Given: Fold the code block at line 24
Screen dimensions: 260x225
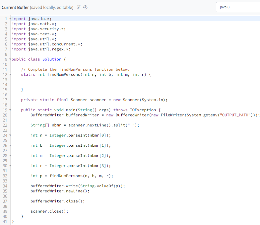Looking at the screenshot, I should point(10,135).
